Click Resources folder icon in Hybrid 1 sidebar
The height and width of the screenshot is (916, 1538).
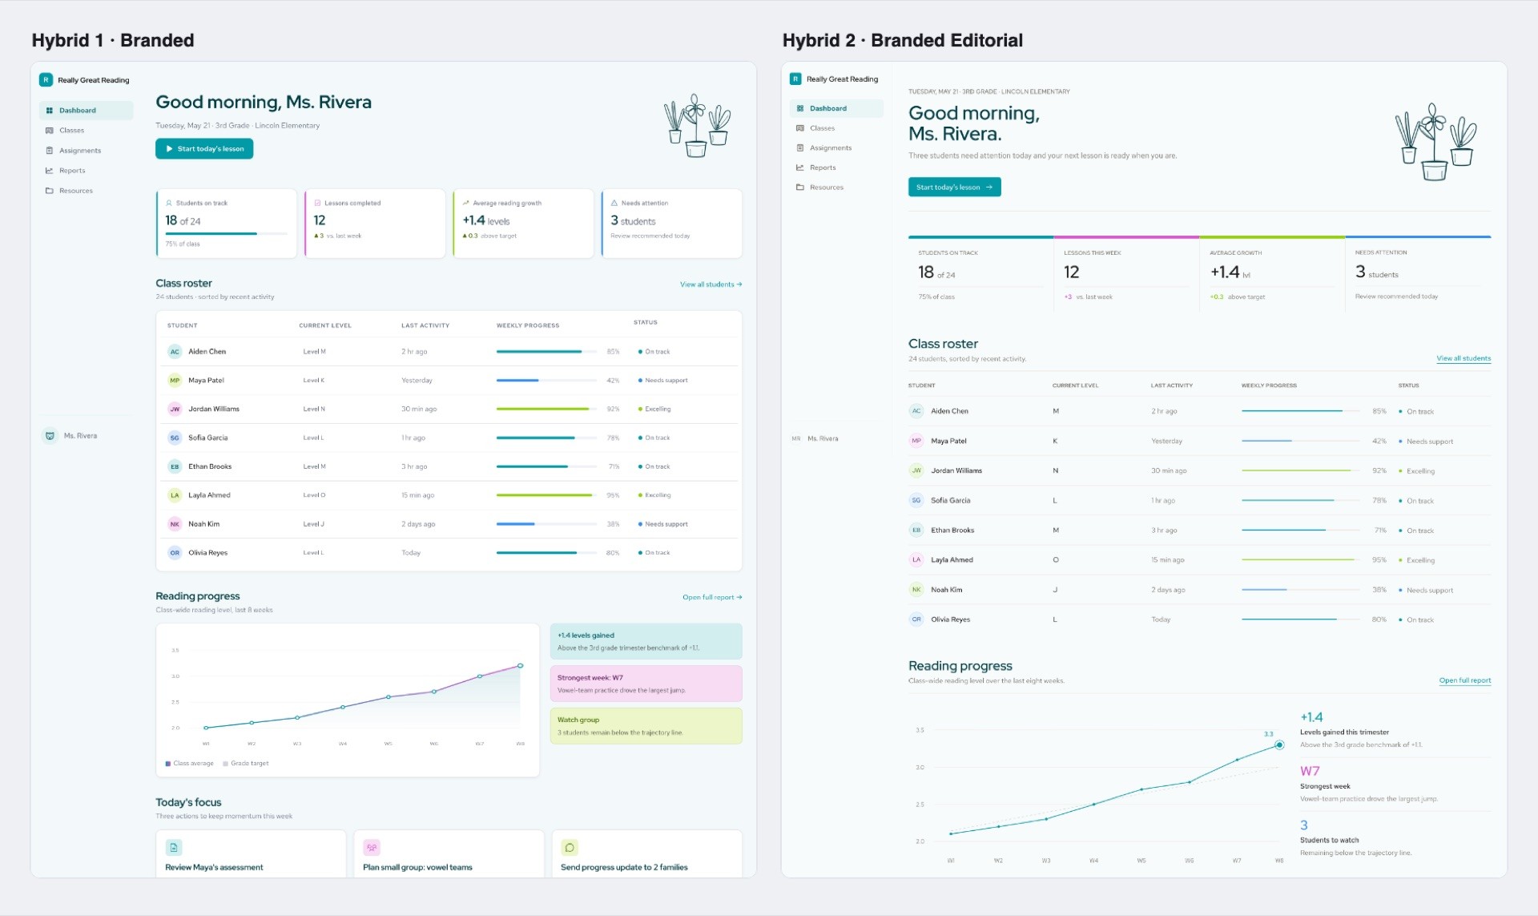50,191
